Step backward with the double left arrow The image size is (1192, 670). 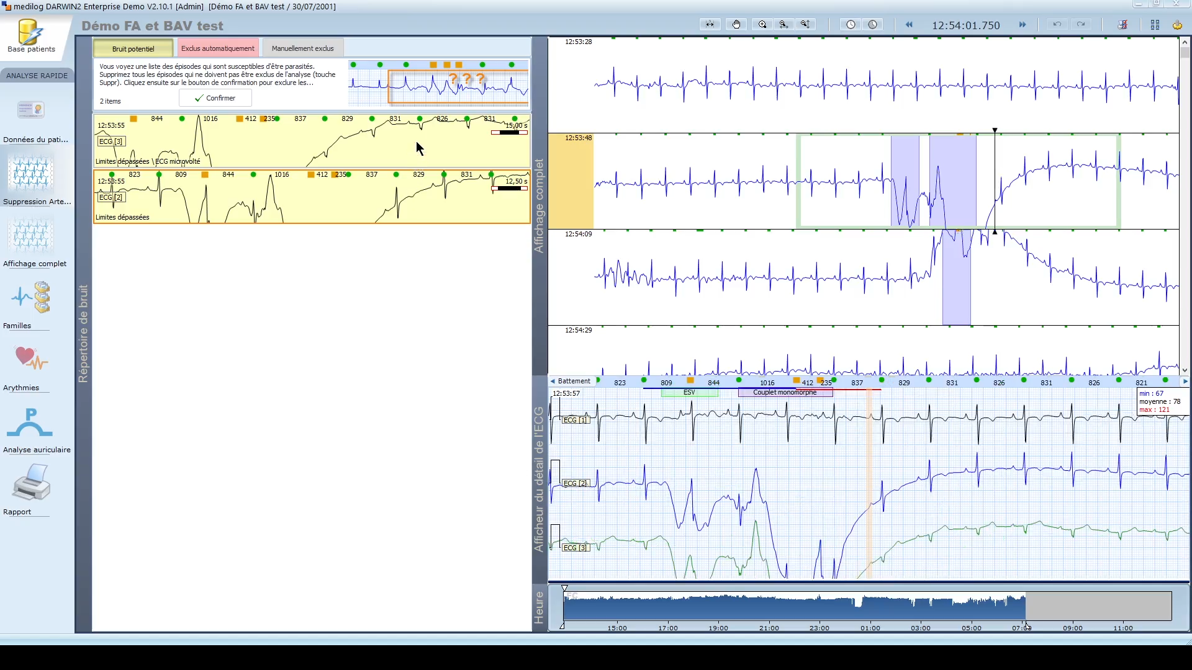pos(909,25)
